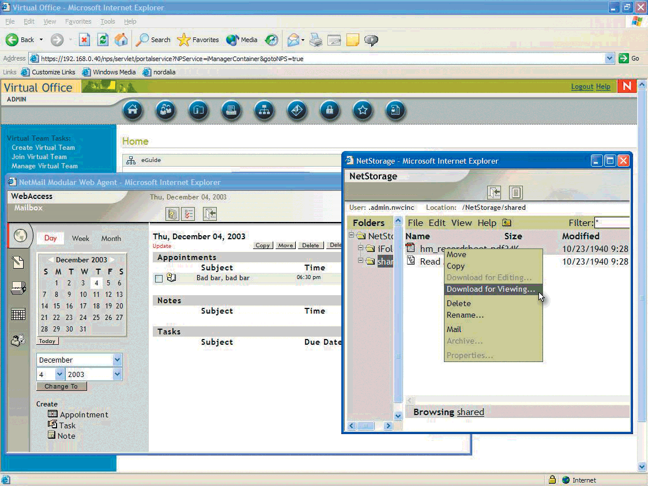Viewport: 648px width, 486px height.
Task: Open the NetStorage File menu
Action: [x=415, y=223]
